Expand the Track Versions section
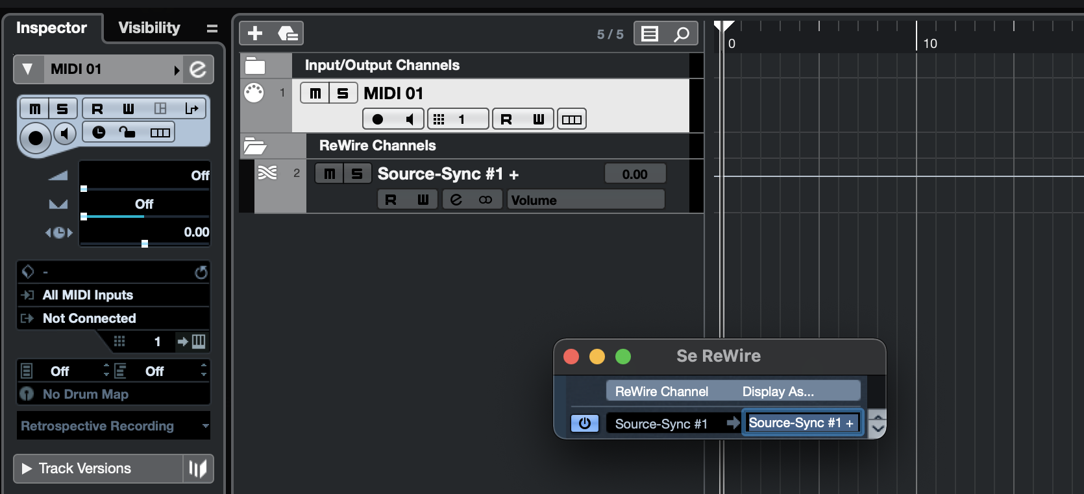 pyautogui.click(x=27, y=468)
